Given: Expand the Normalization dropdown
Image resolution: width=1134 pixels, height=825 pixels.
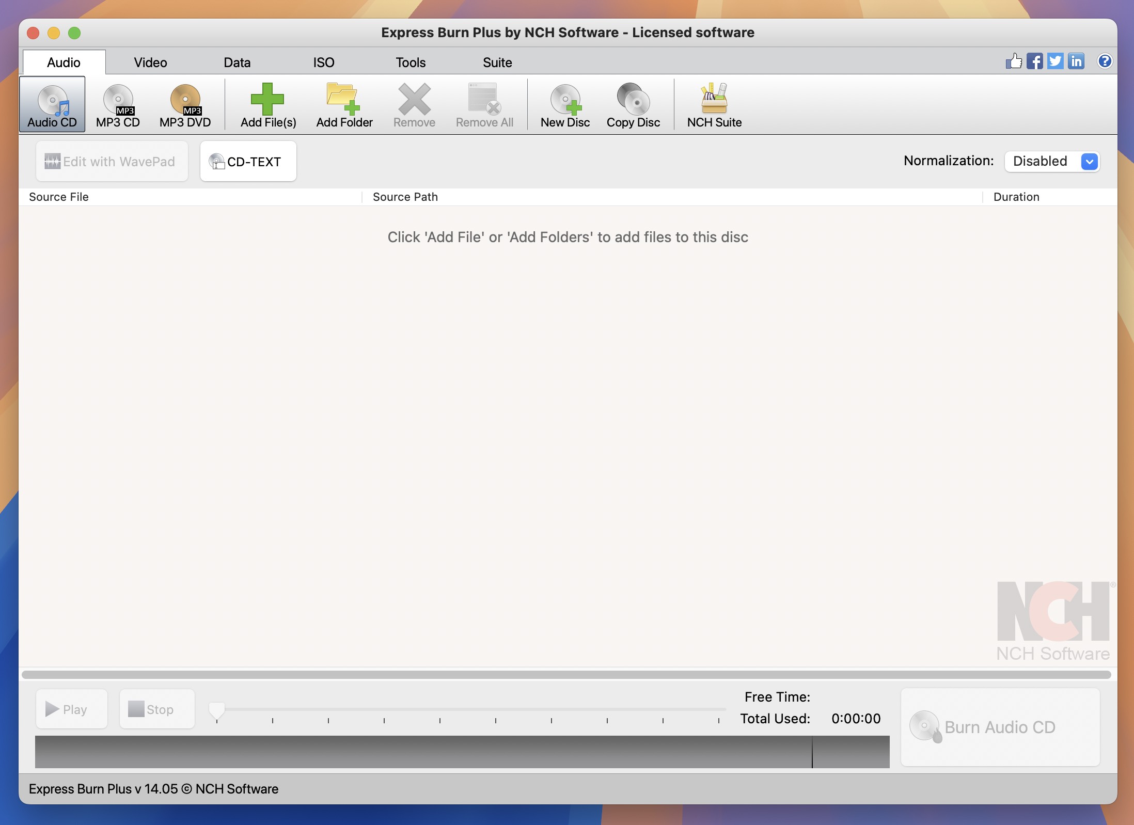Looking at the screenshot, I should [x=1052, y=162].
